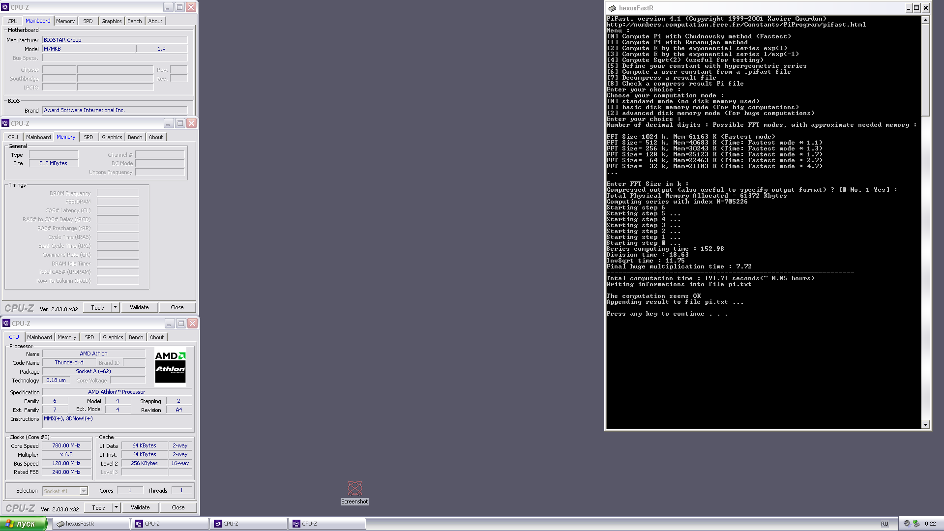Open SPD tab in bottom CPU-Z window

pos(89,337)
